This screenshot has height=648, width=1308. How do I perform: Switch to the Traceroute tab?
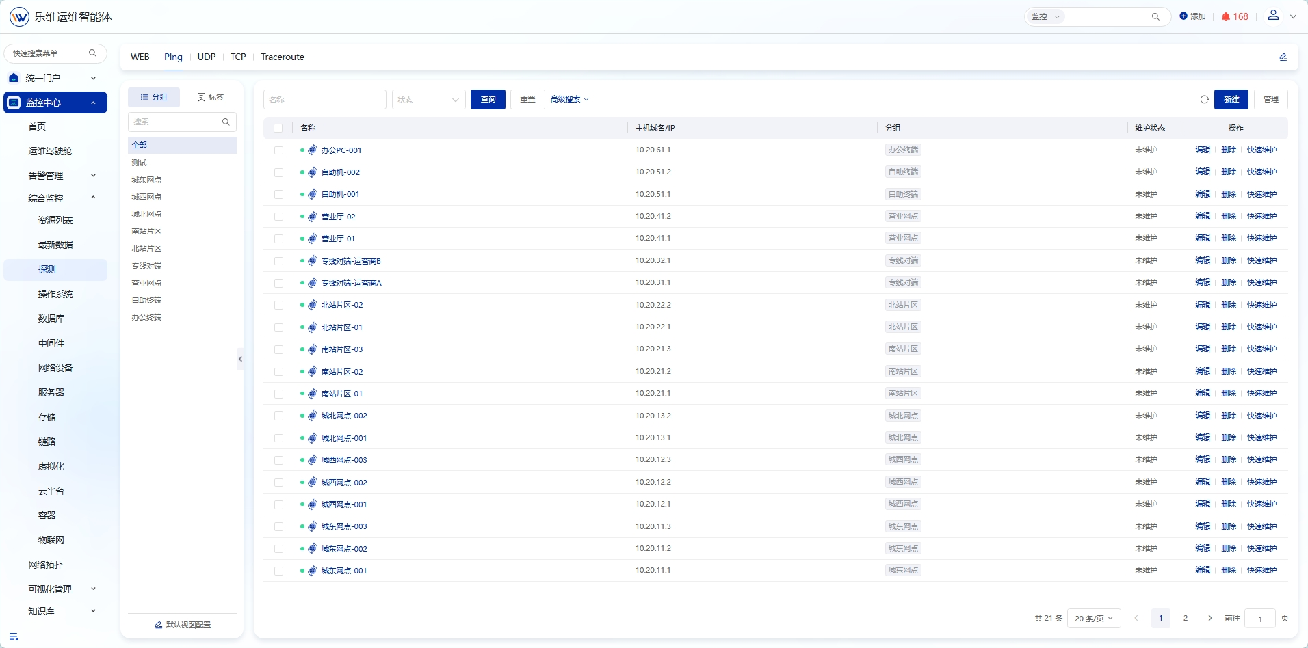click(283, 57)
